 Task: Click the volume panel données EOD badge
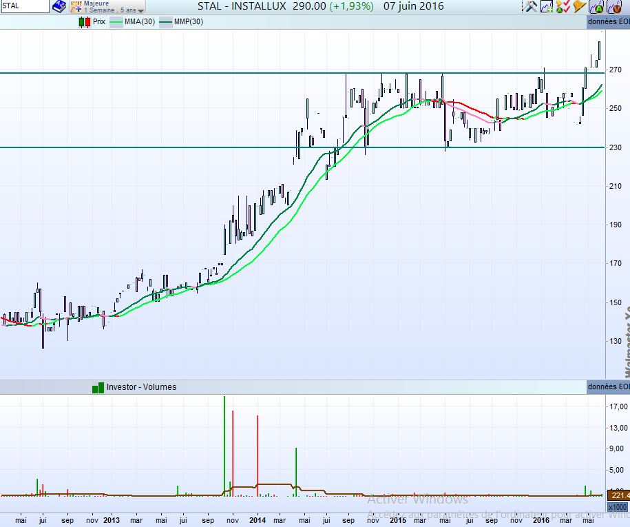pos(608,386)
